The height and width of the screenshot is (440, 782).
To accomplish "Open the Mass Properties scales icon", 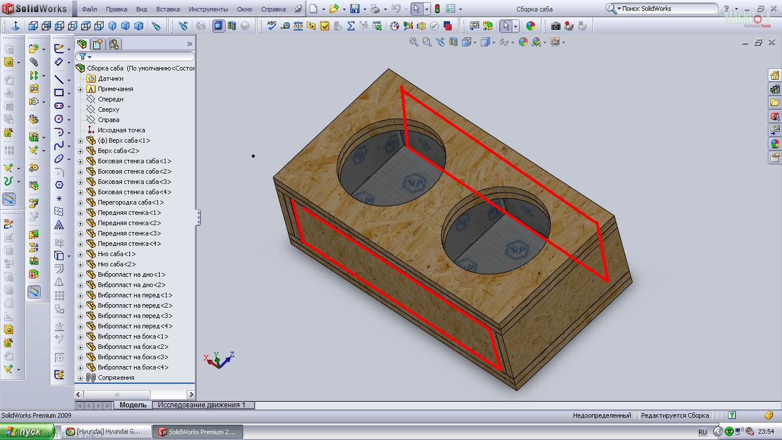I will pos(298,26).
